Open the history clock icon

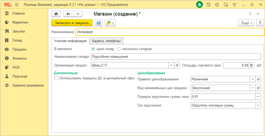(x=208, y=5)
